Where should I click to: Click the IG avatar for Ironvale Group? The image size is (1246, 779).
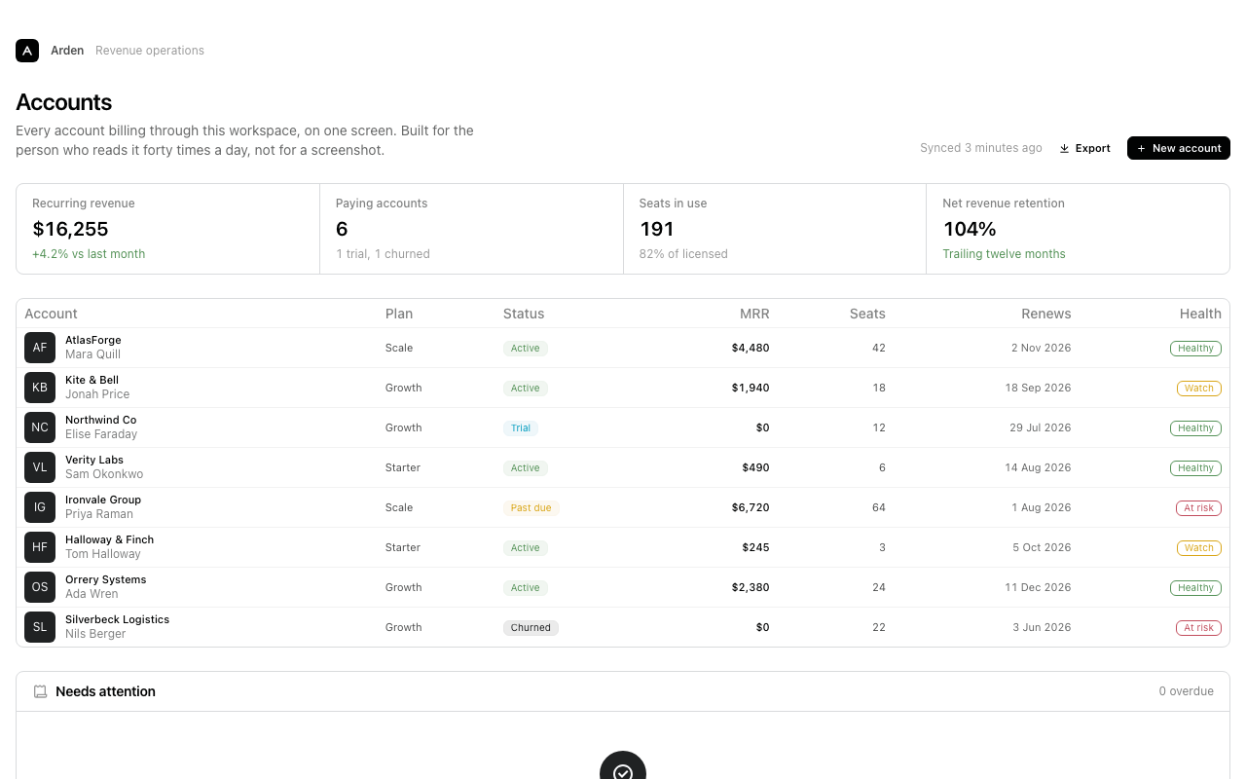(x=40, y=507)
